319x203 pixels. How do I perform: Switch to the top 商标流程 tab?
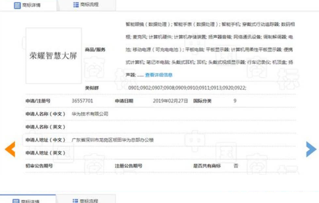[x=86, y=5]
